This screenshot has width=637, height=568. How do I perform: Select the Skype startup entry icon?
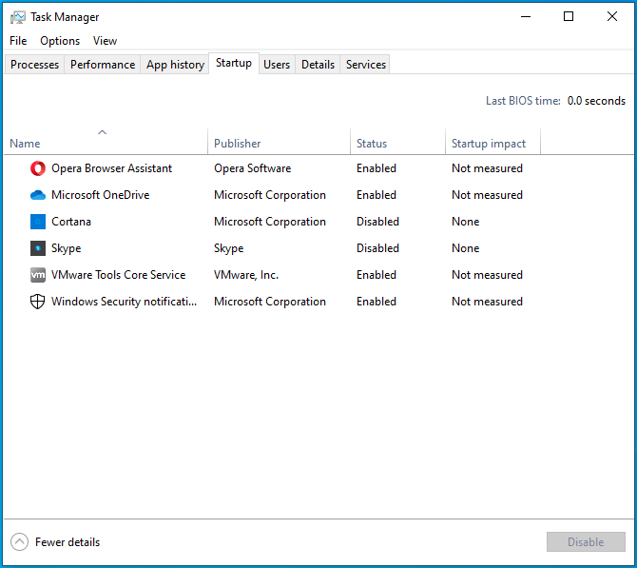[x=38, y=248]
